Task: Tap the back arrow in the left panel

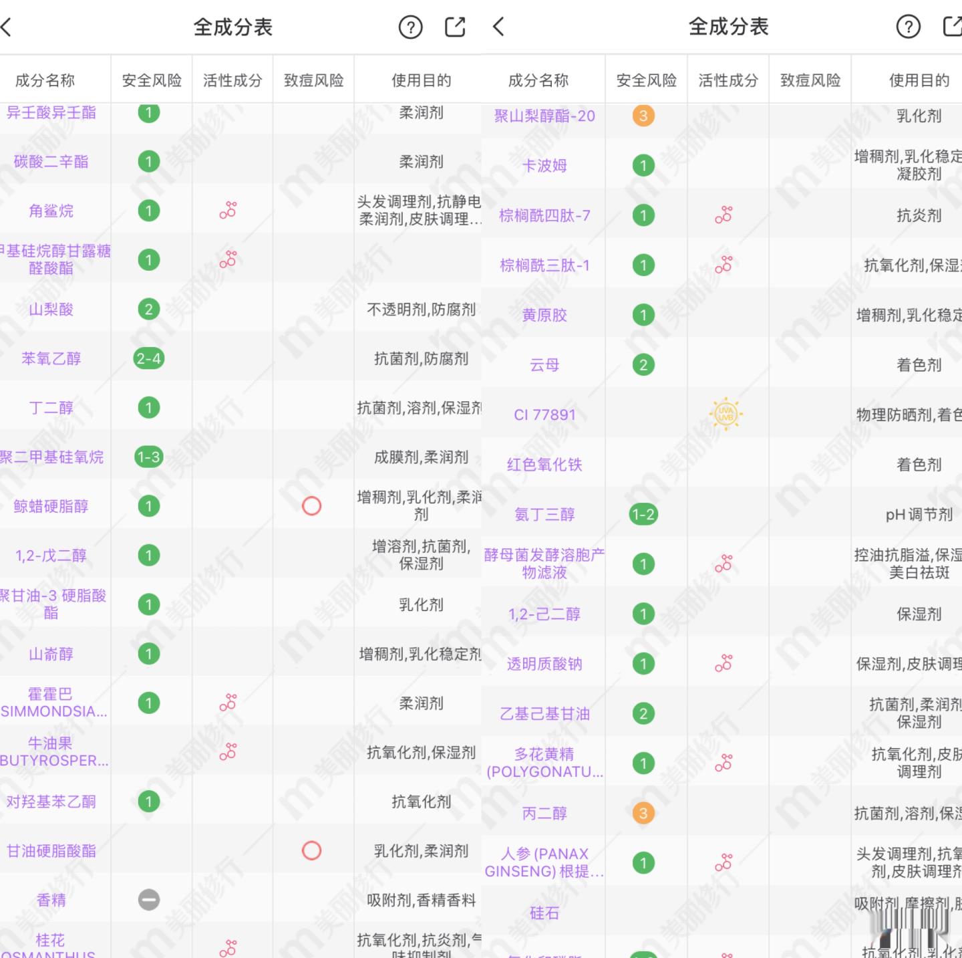Action: tap(7, 27)
